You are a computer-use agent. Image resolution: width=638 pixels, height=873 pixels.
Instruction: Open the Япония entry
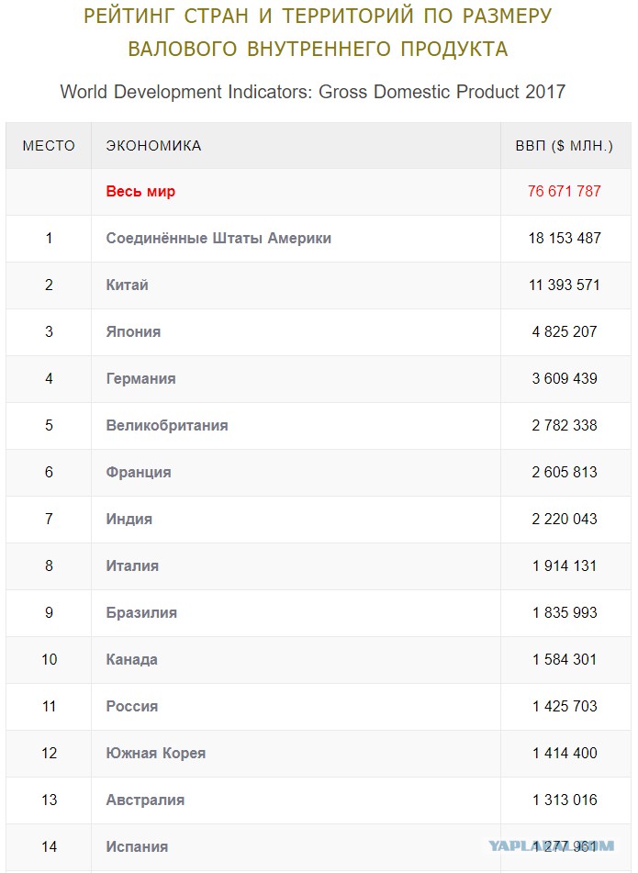coord(133,331)
